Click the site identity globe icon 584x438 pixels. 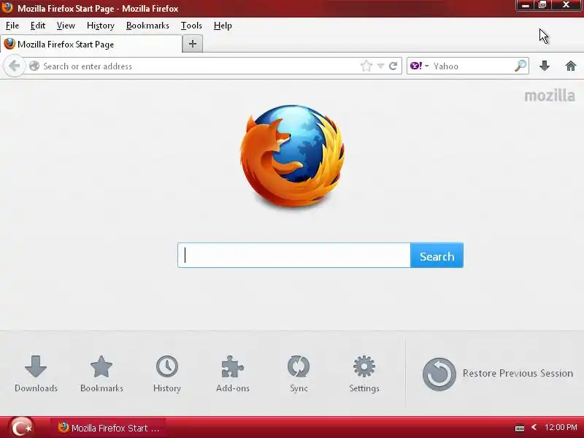click(34, 66)
